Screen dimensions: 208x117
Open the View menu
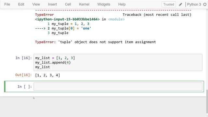point(36,4)
